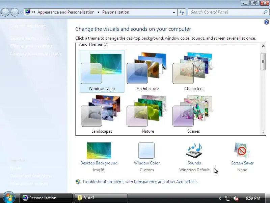Open the Screen Saver icon
The image size is (270, 203).
(242, 151)
